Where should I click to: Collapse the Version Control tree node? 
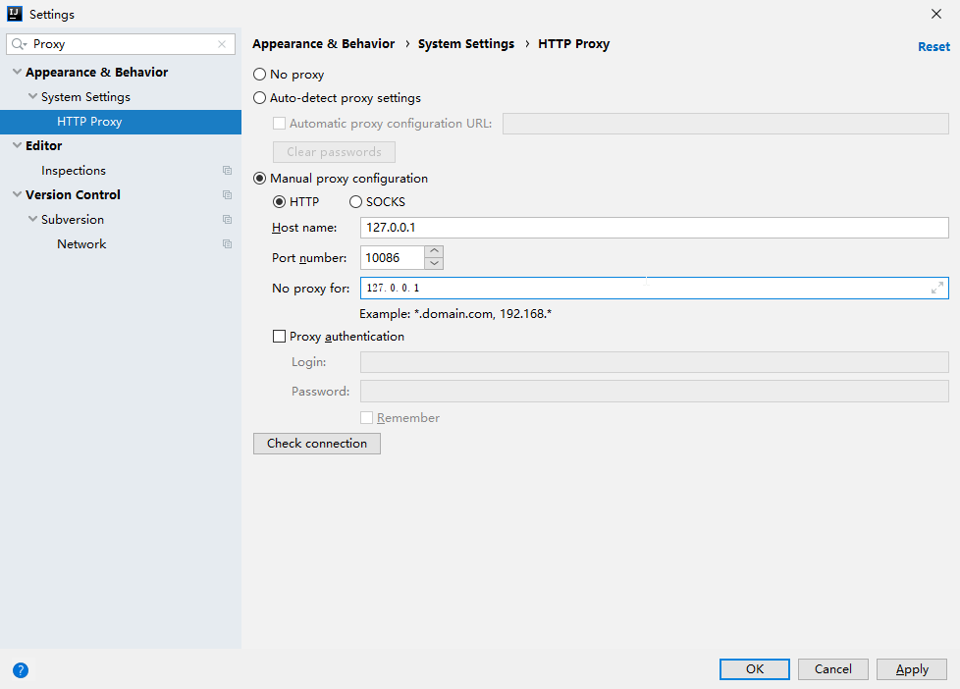17,194
